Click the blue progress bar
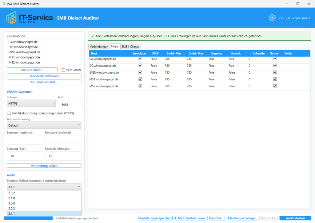This screenshot has height=223, width=315. (28, 218)
